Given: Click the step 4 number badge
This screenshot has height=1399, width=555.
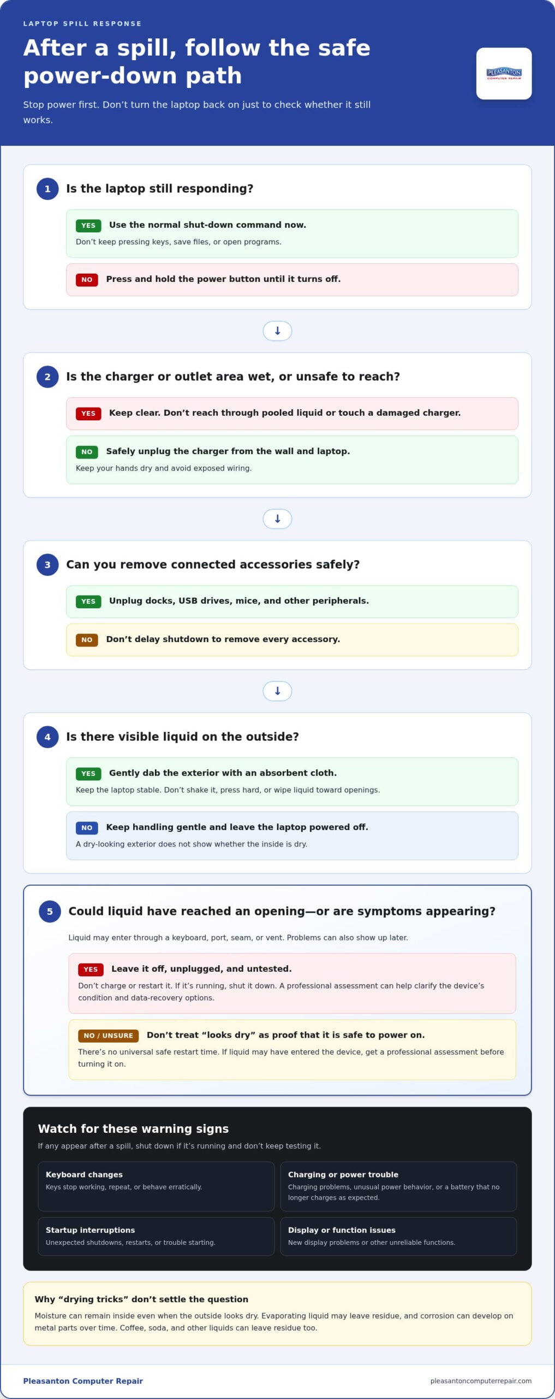Looking at the screenshot, I should [x=47, y=737].
